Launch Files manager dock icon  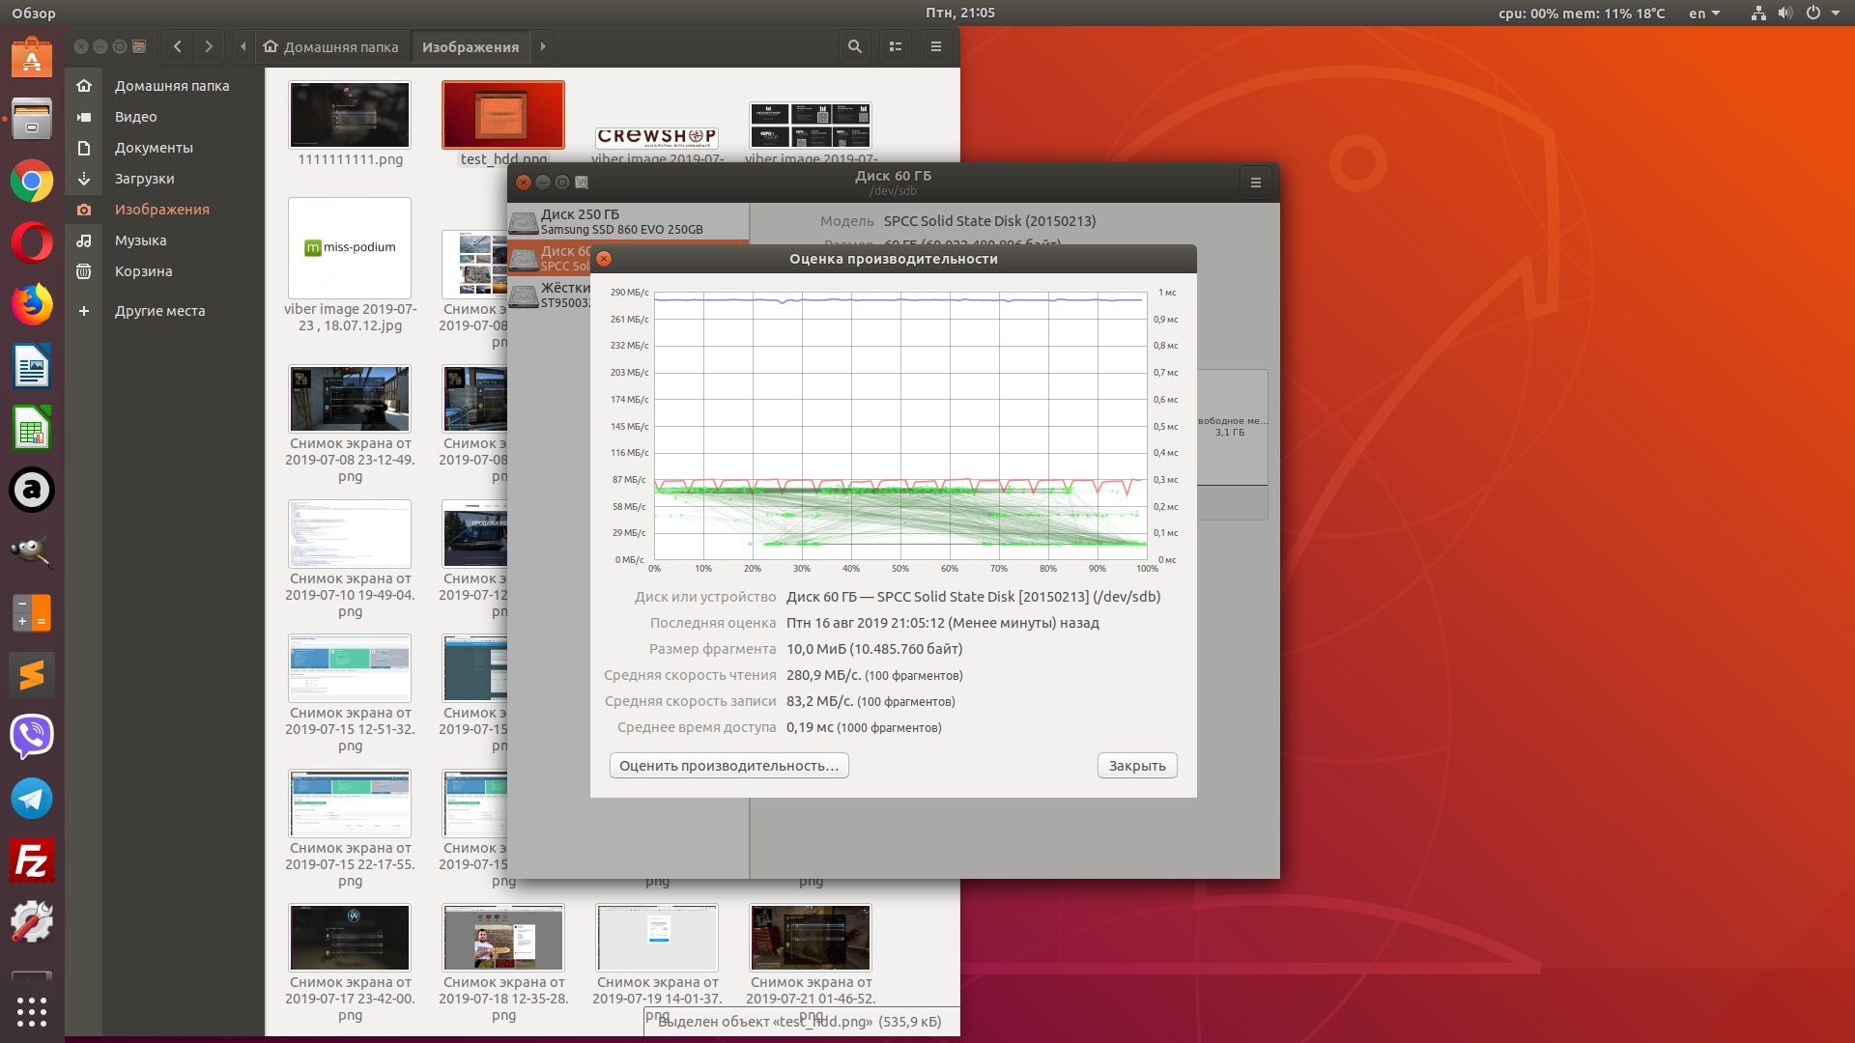[32, 119]
